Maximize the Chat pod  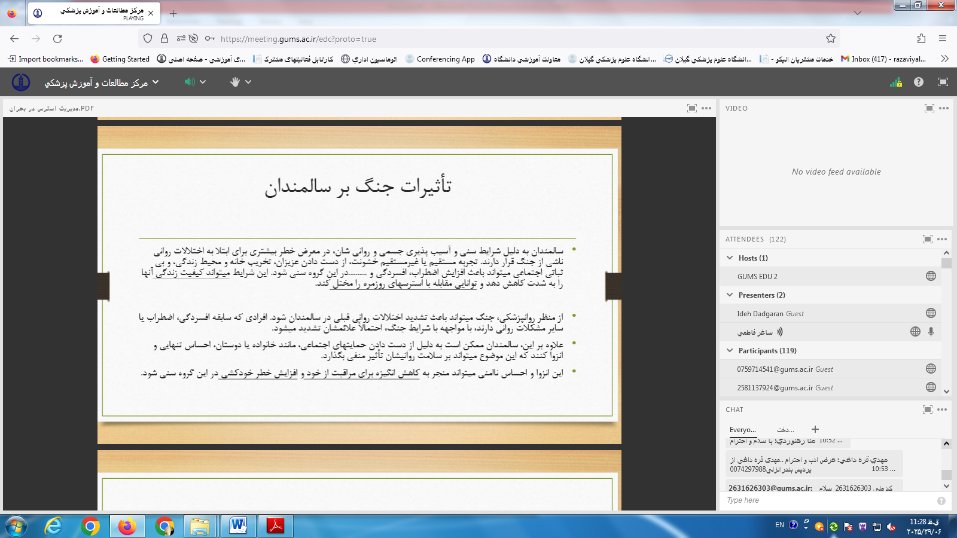pos(928,409)
